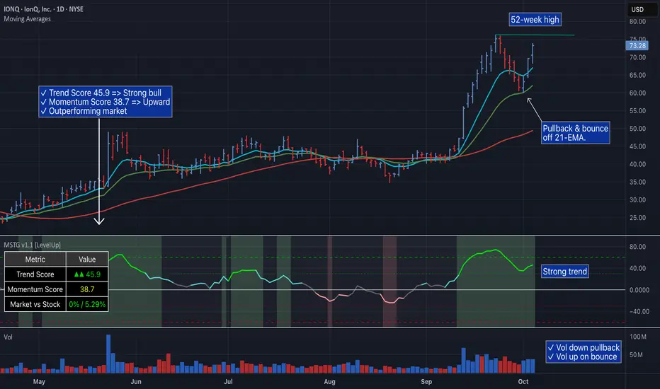This screenshot has width=660, height=389.
Task: Click the Jun label on time axis
Action: (x=135, y=381)
